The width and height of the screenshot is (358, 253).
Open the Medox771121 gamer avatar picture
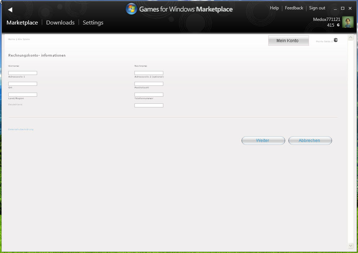pyautogui.click(x=348, y=22)
